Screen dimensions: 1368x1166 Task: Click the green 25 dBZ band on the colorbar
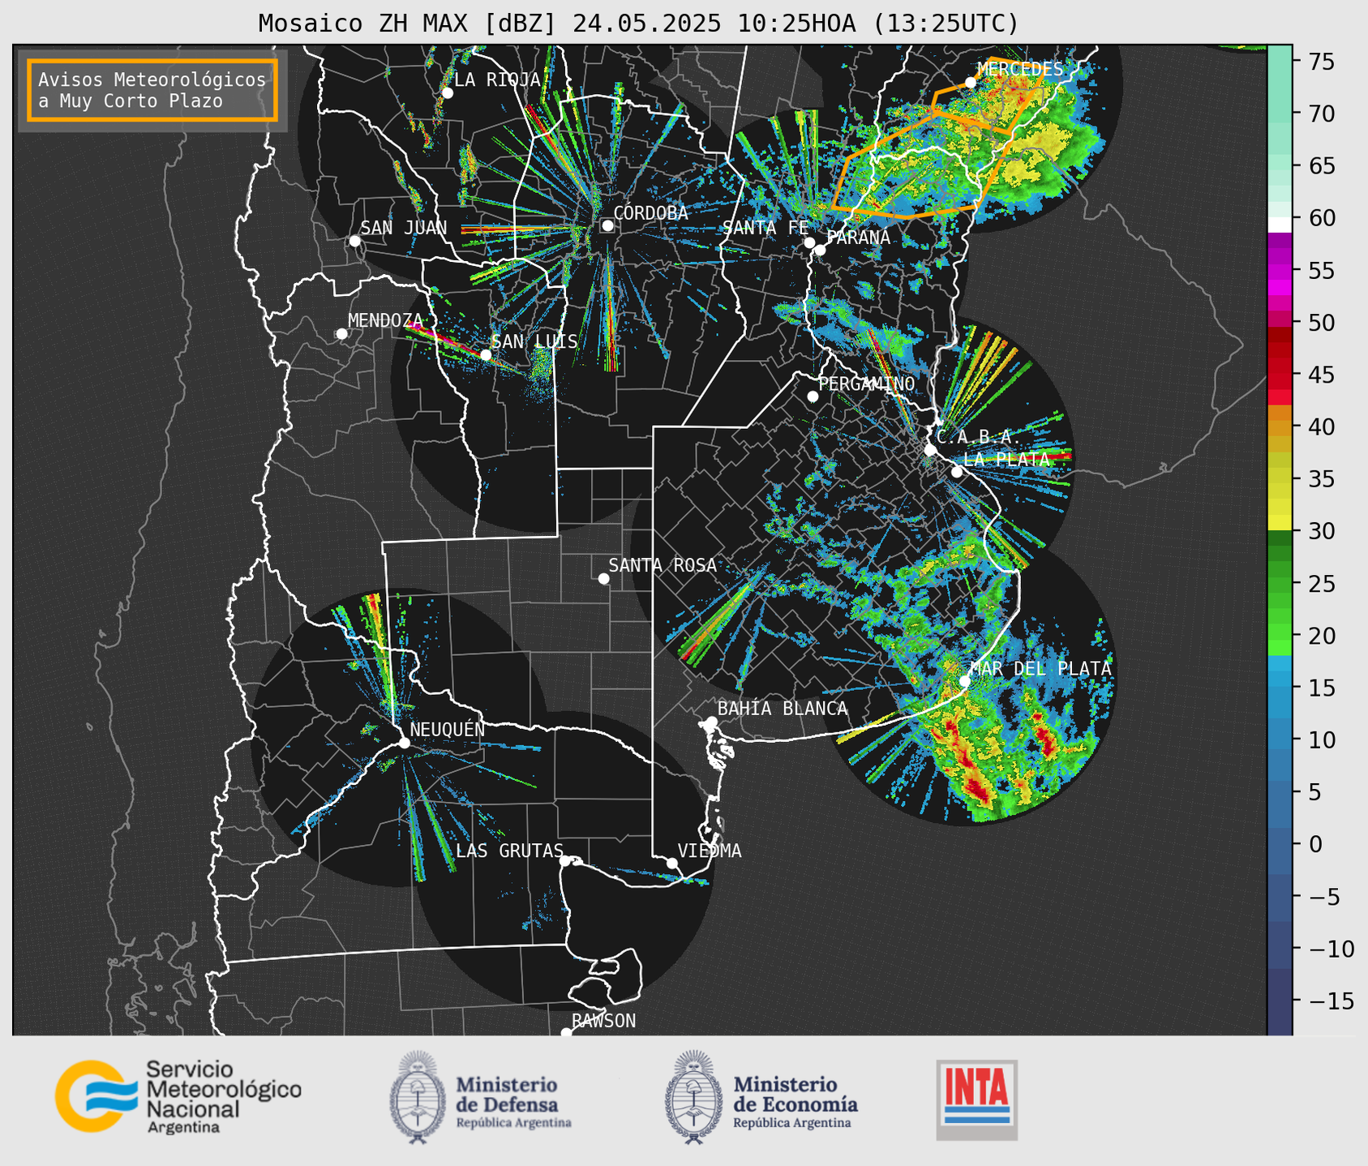pos(1280,584)
